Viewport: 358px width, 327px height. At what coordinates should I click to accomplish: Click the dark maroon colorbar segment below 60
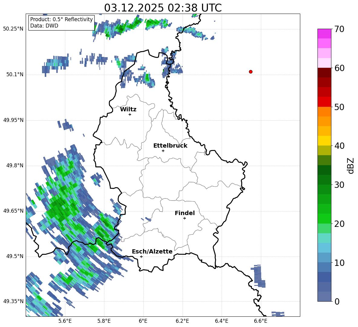click(x=324, y=73)
